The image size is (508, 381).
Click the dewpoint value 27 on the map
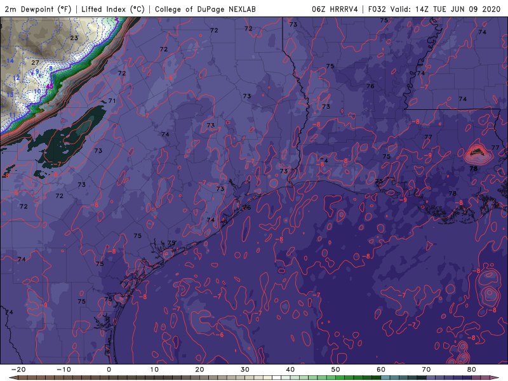[x=35, y=62]
